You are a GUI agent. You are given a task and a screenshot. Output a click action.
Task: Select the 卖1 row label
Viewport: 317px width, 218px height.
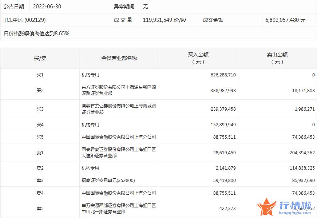[x=40, y=153]
